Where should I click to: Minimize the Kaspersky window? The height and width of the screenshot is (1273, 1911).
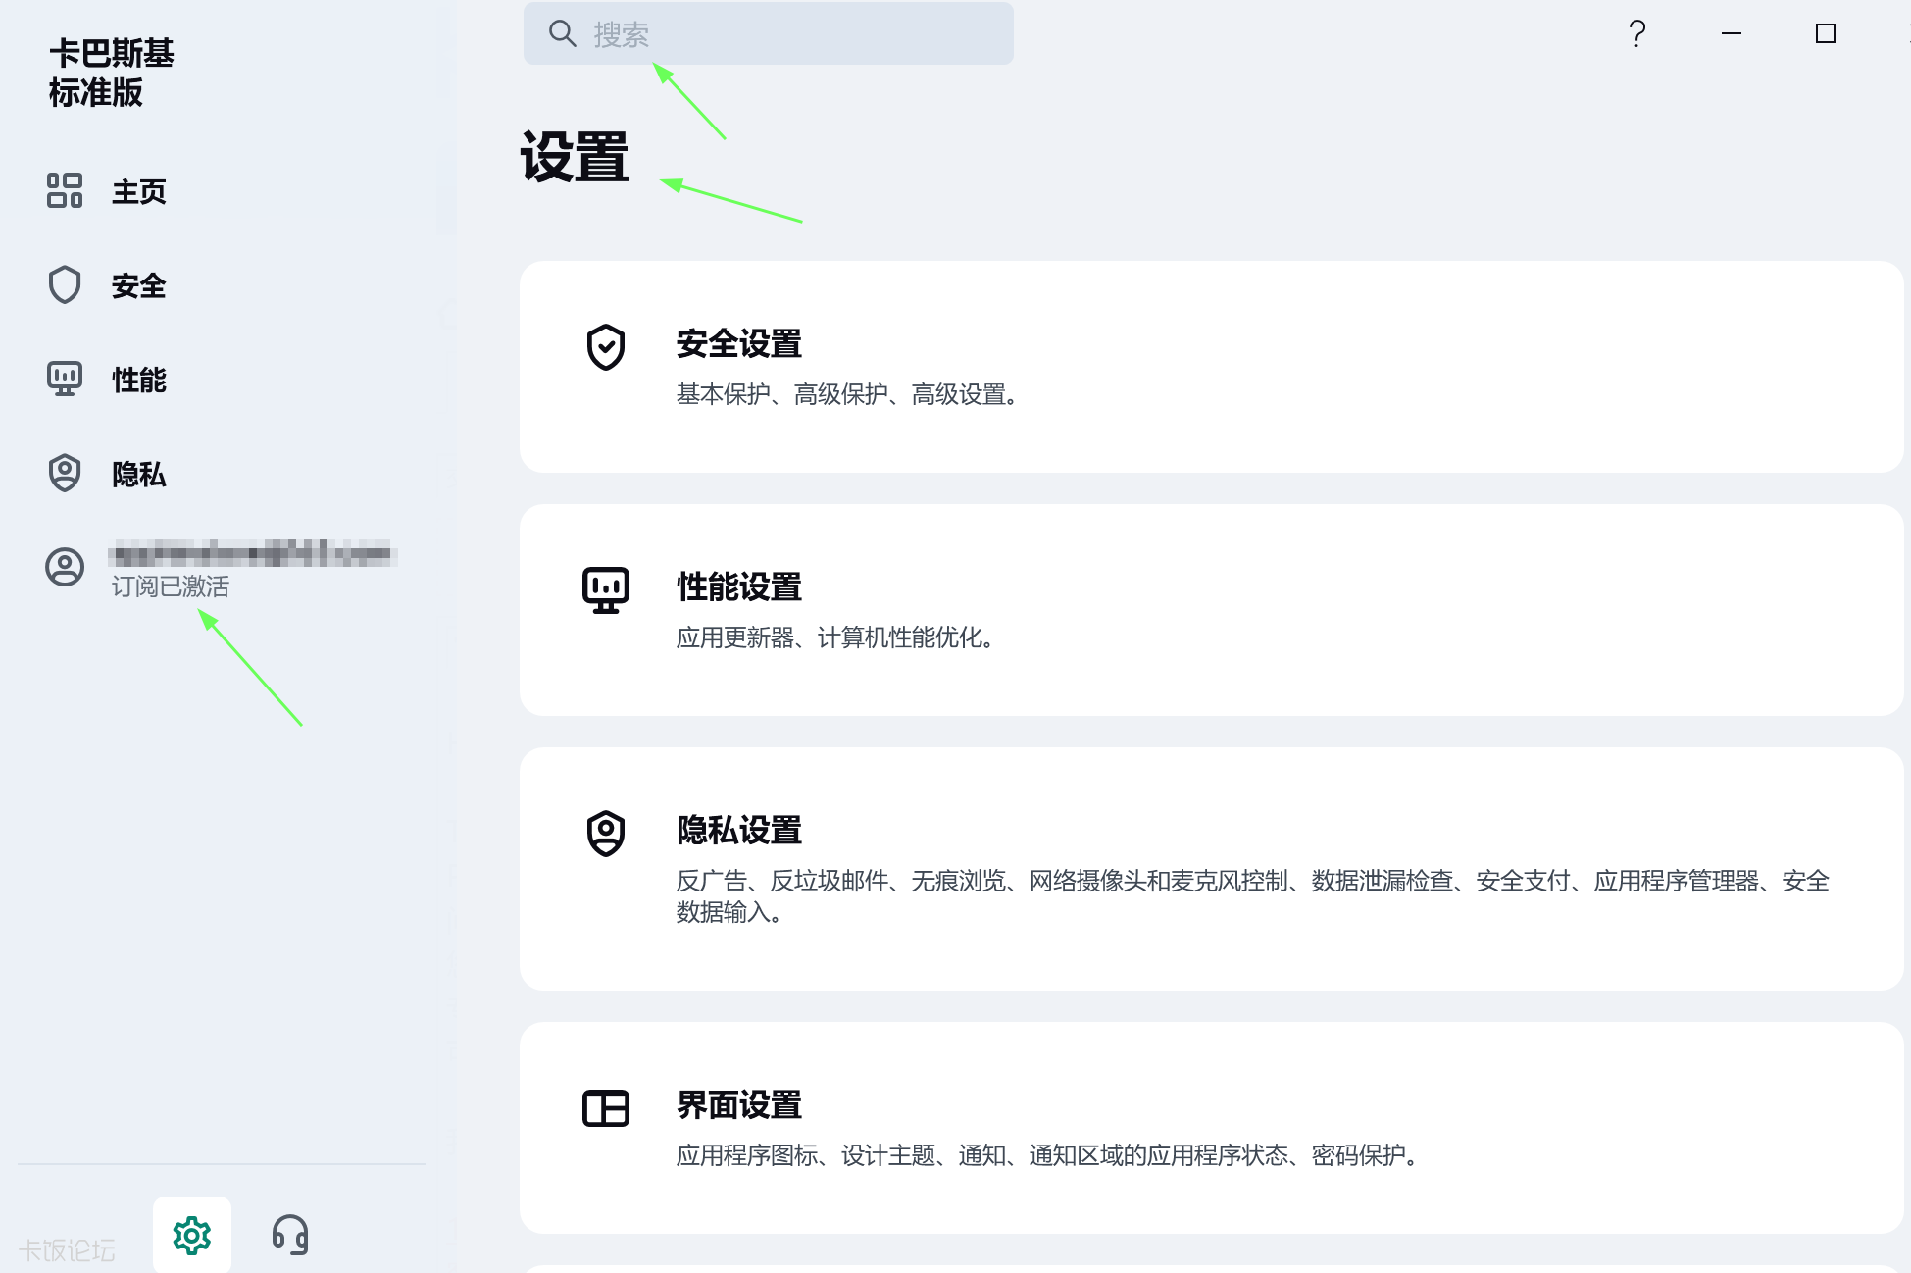coord(1732,33)
